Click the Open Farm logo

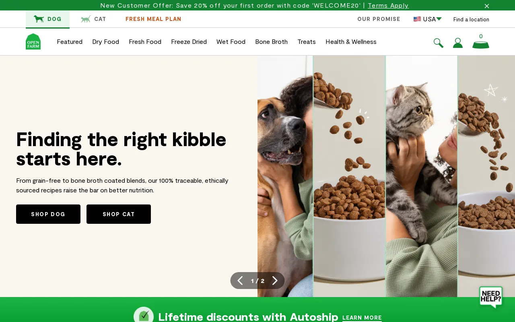point(33,41)
